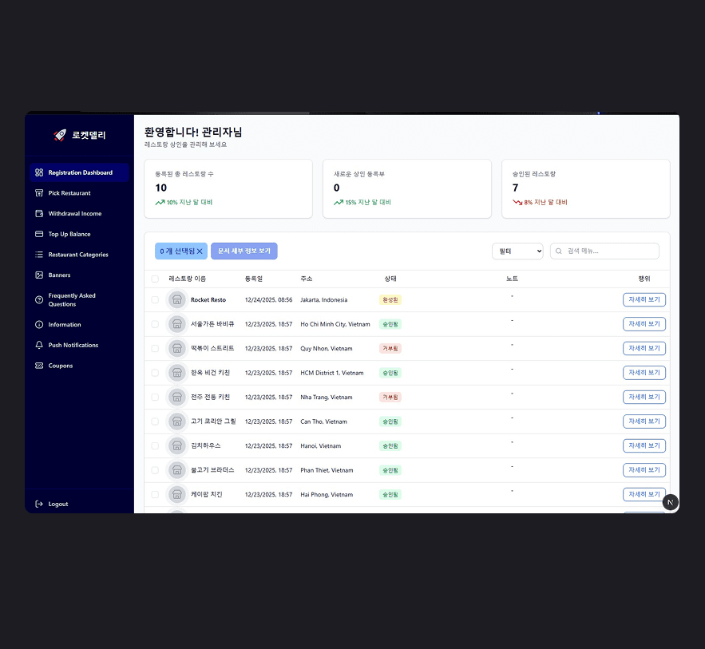
Task: Clear selection with the X on 0 개 선택됨
Action: [200, 251]
